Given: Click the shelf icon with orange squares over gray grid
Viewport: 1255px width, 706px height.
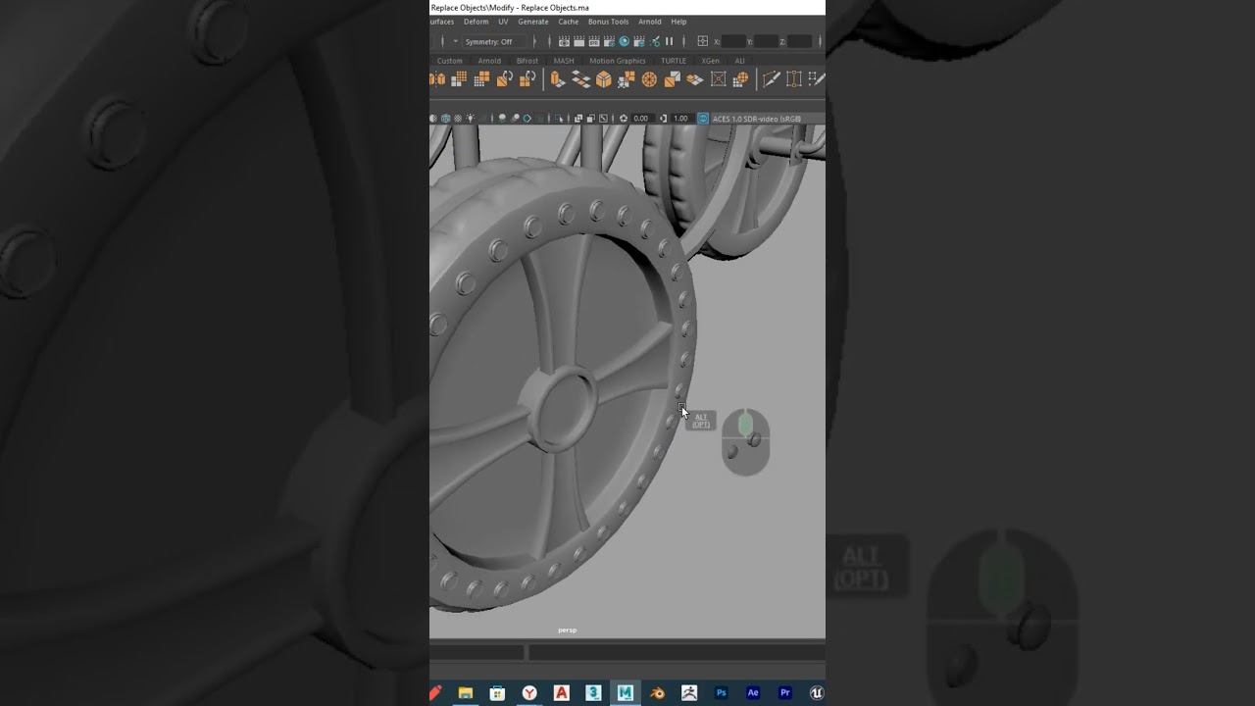Looking at the screenshot, I should click(480, 78).
